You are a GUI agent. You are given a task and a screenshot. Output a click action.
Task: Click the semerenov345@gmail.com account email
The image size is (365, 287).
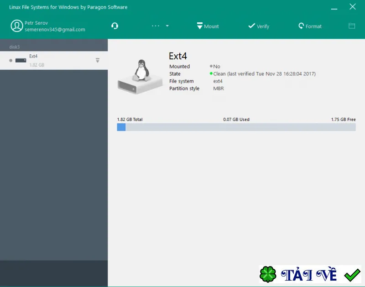coord(55,30)
